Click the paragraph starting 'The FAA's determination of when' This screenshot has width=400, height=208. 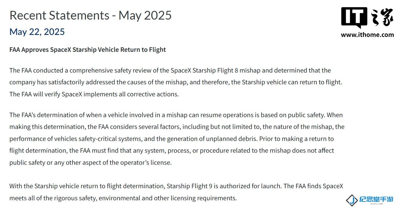[177, 139]
